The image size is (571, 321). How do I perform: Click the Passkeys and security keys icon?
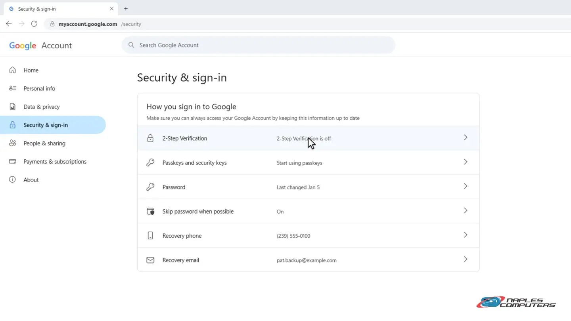tap(150, 162)
